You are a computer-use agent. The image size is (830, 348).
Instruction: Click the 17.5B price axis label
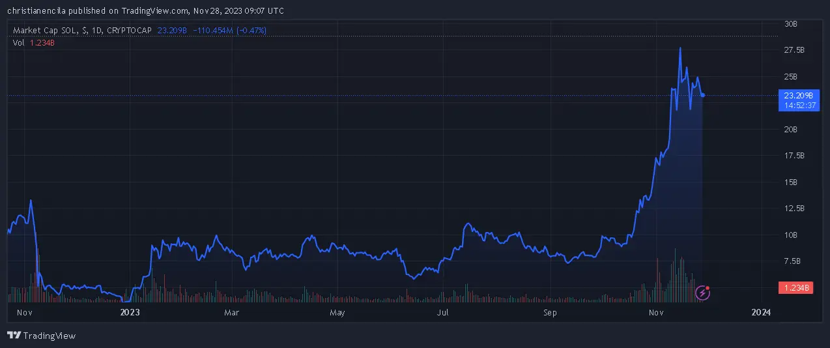(x=794, y=156)
